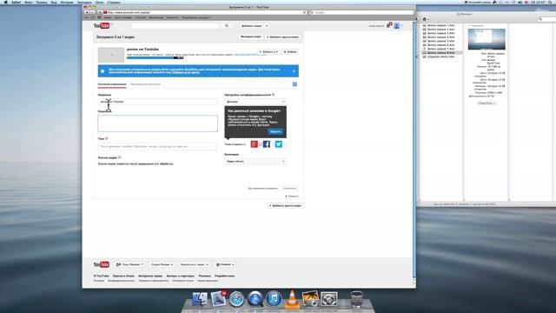Click the blue square icon beside the tabs
Viewport: 556px width, 313px height.
tap(295, 84)
